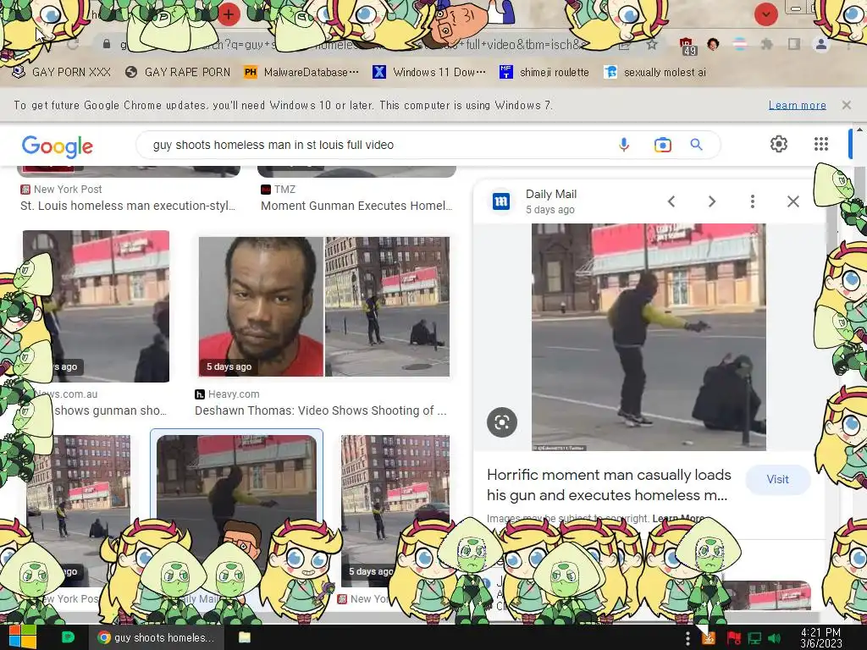Image resolution: width=867 pixels, height=650 pixels.
Task: Open the MalwareDatabase bookmark
Action: [301, 73]
